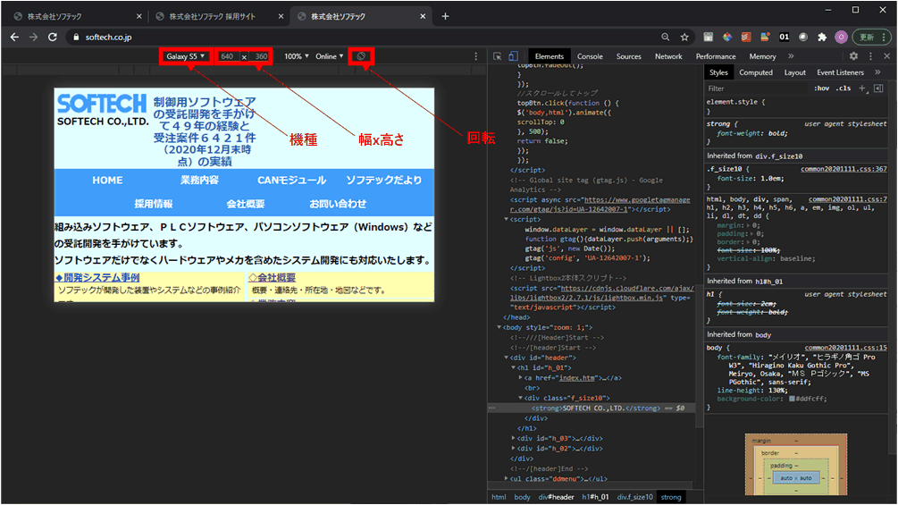Collapse the div id="header" node
Image resolution: width=898 pixels, height=505 pixels.
pyautogui.click(x=507, y=358)
